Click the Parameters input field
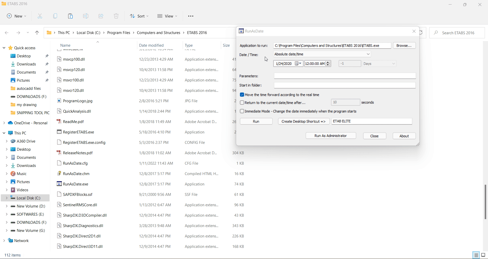The image size is (488, 259). (345, 76)
